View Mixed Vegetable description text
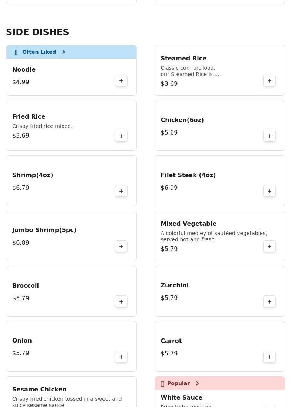Screen dimensions: 291x407 click(x=214, y=236)
